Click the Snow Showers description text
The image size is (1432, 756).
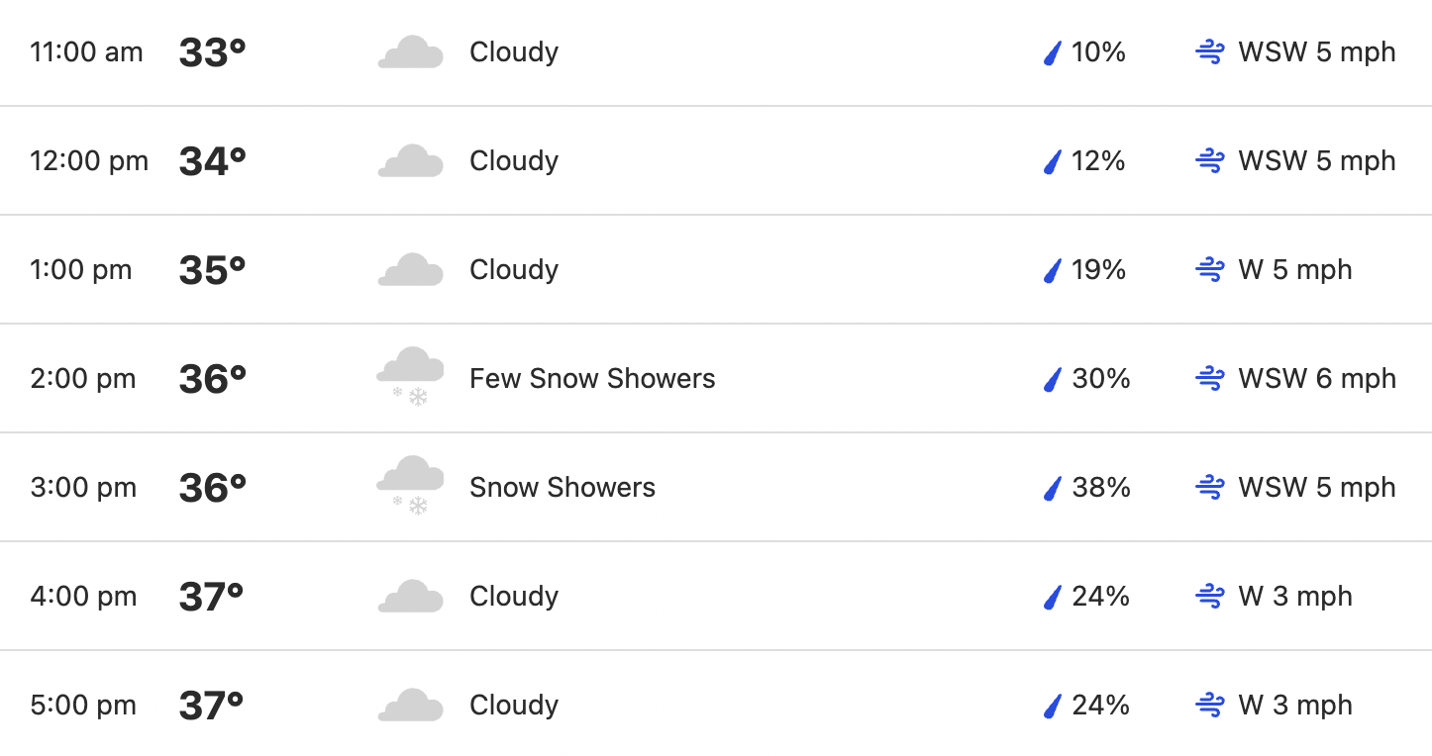[x=563, y=487]
